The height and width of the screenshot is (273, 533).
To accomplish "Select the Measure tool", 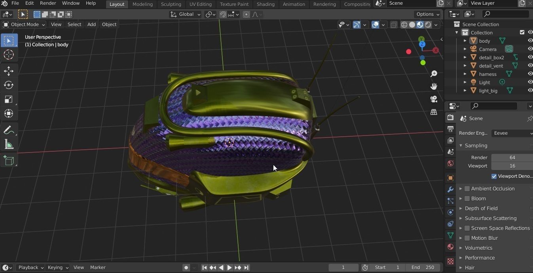I will pos(9,144).
